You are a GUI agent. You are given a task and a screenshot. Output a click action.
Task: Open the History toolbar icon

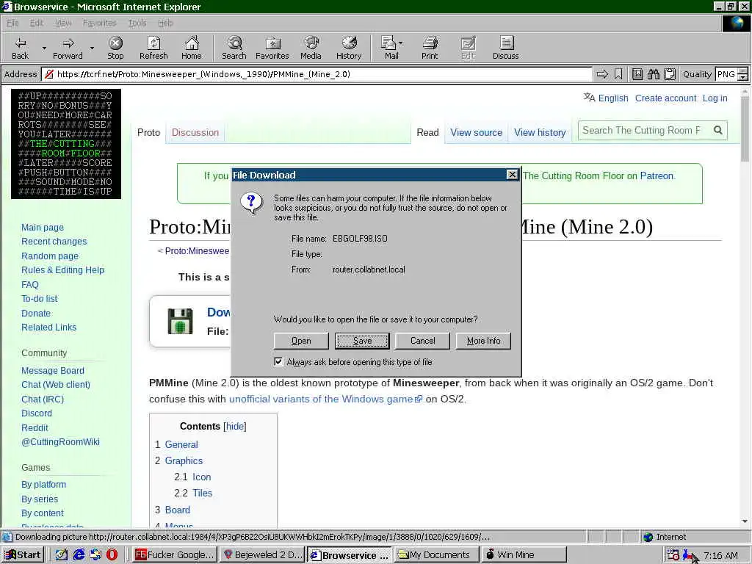click(349, 48)
